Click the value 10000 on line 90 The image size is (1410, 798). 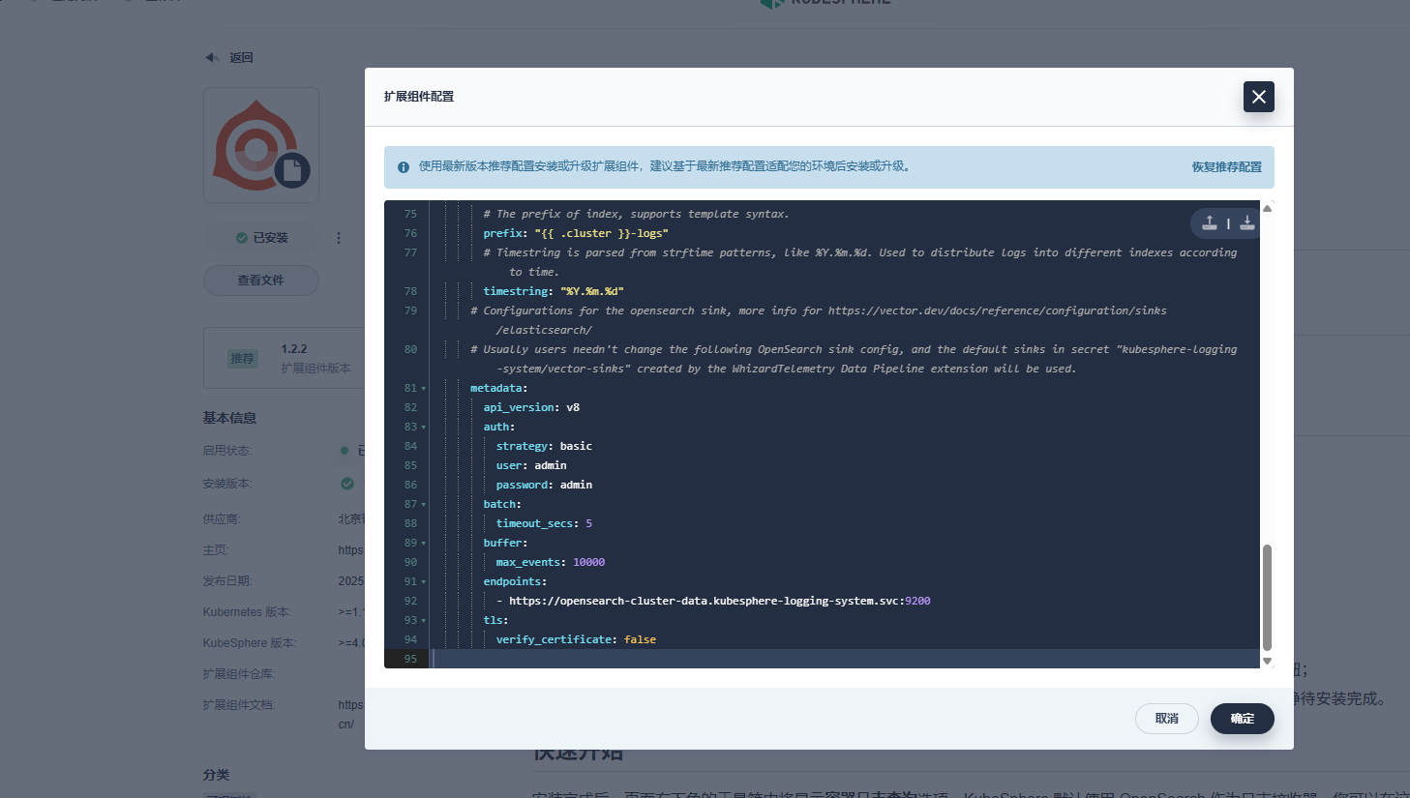[x=588, y=562]
